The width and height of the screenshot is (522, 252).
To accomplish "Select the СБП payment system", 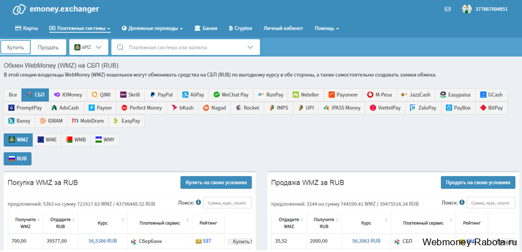I will pyautogui.click(x=35, y=95).
